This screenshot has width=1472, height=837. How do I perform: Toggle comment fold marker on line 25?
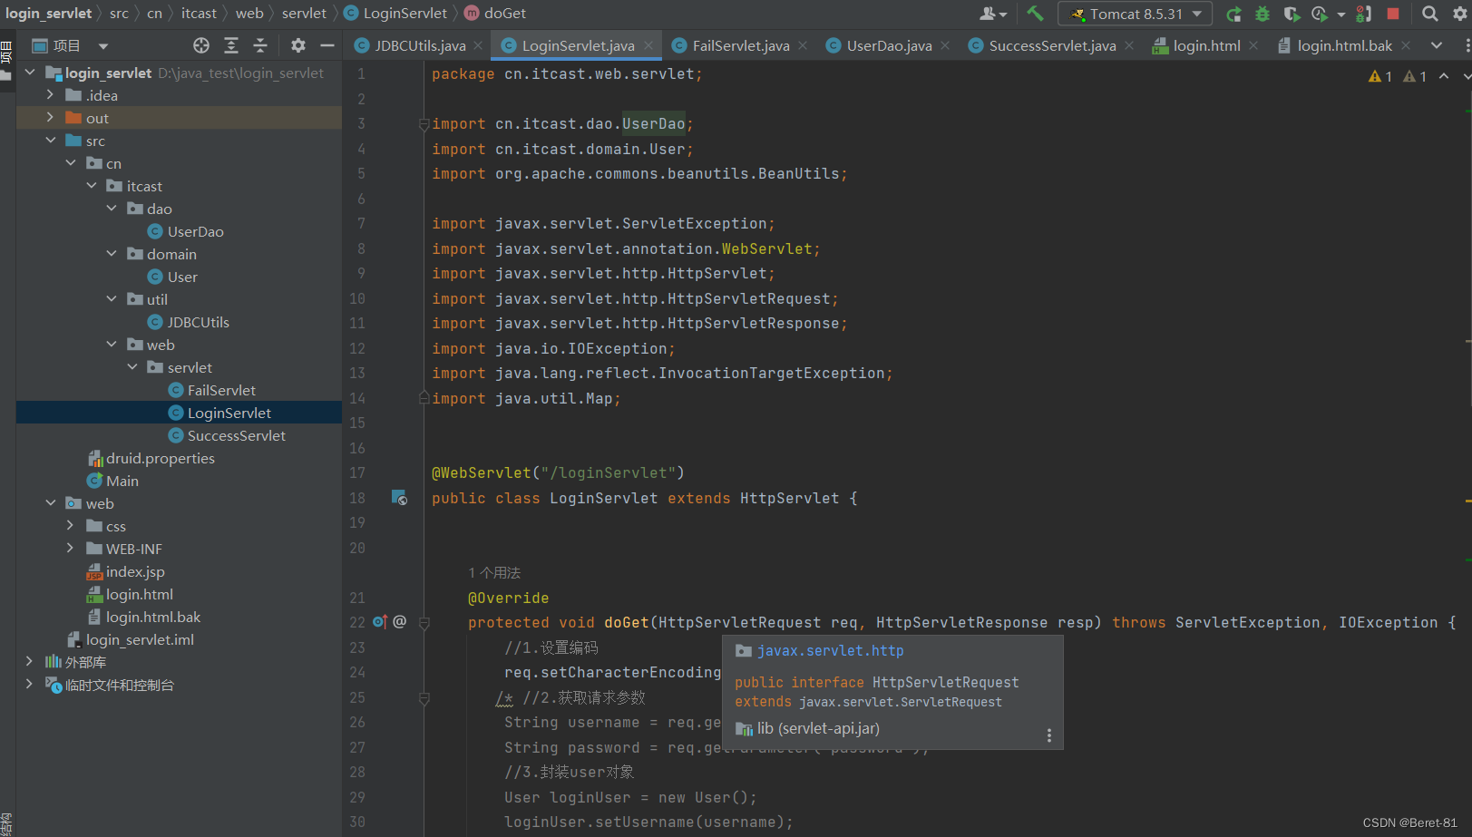(x=424, y=698)
